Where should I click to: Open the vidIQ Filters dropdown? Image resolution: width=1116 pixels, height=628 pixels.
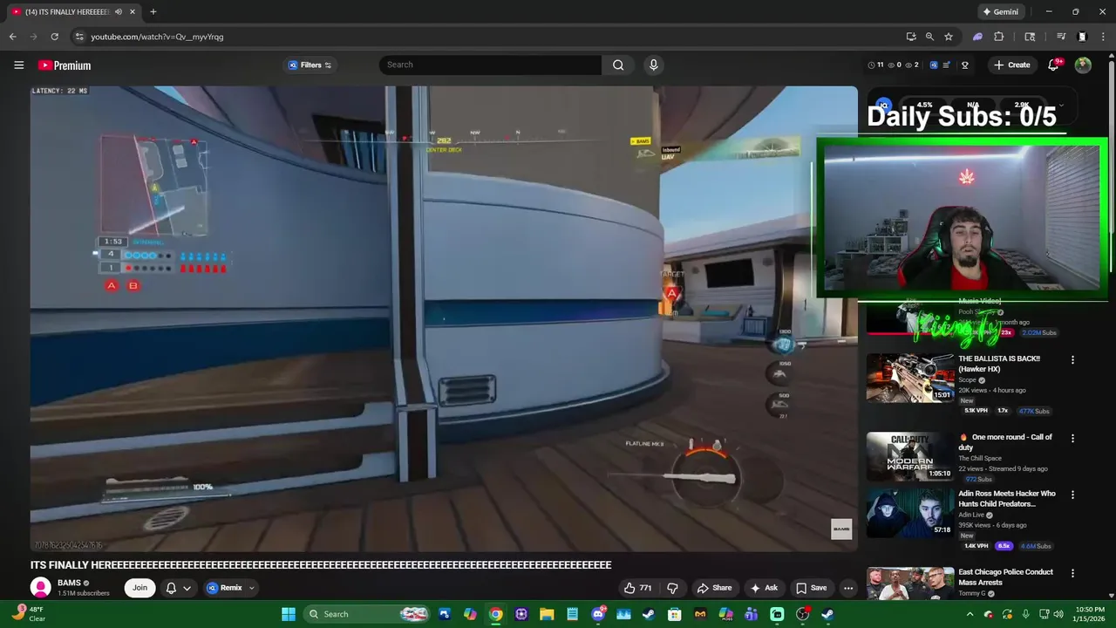coord(310,65)
